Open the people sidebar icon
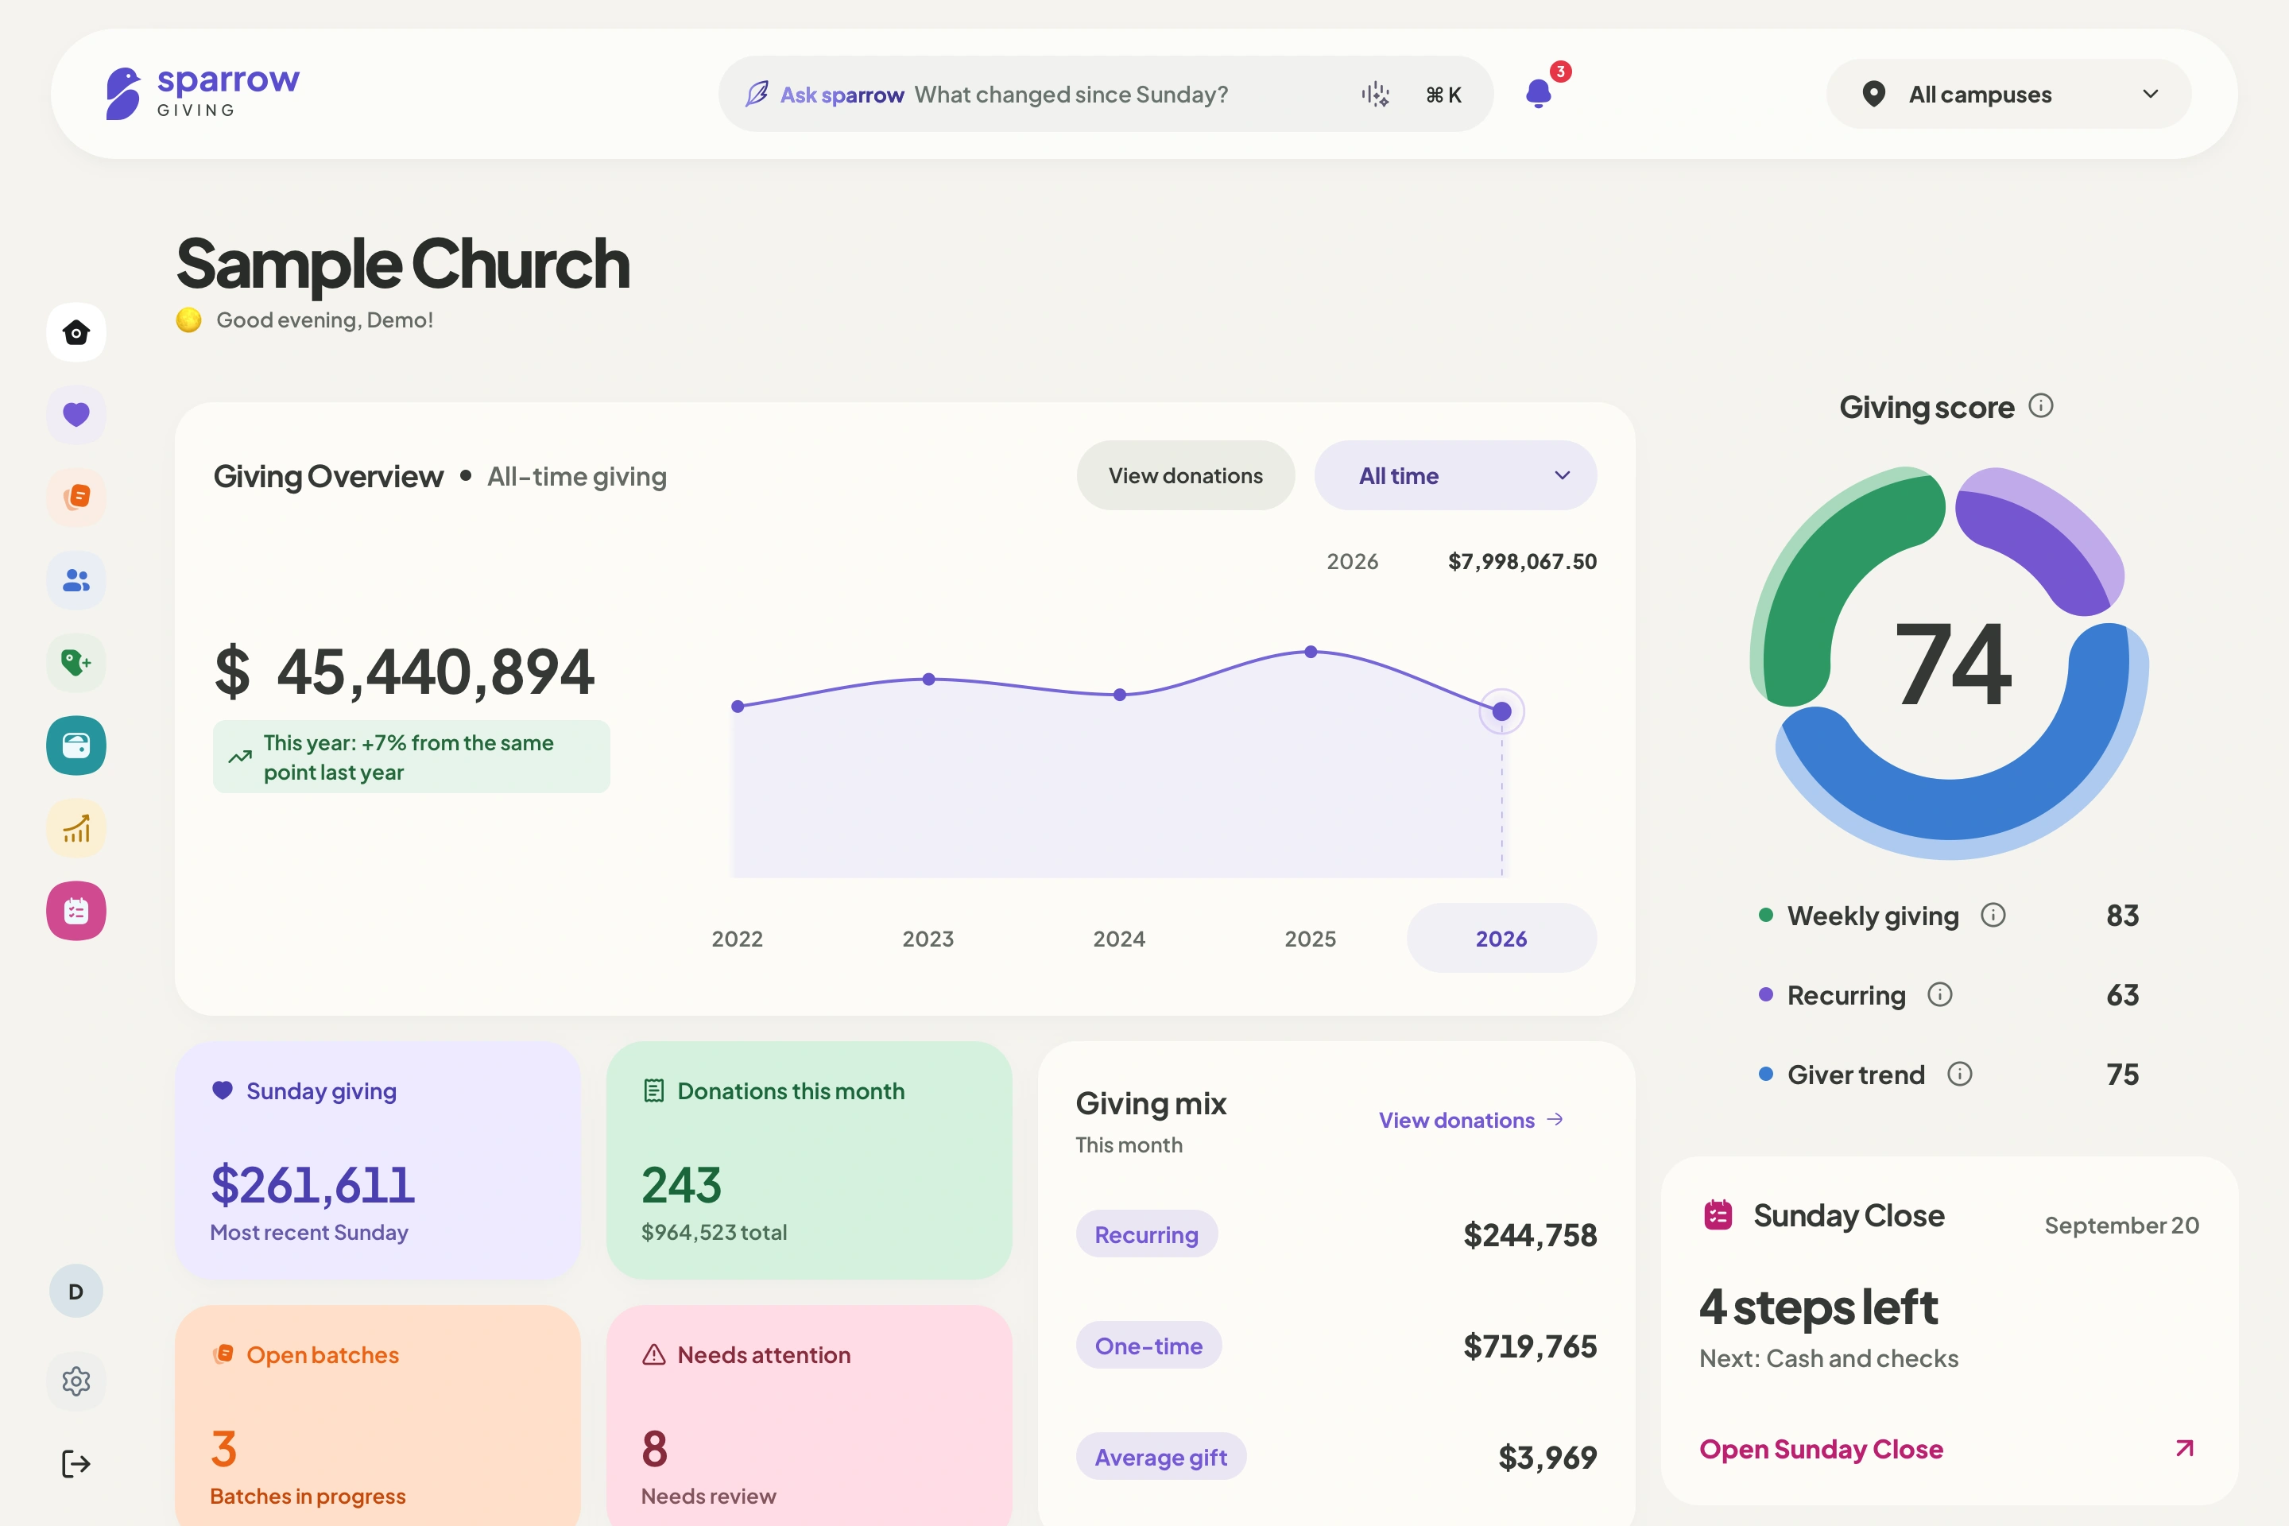Image resolution: width=2289 pixels, height=1526 pixels. (x=76, y=580)
